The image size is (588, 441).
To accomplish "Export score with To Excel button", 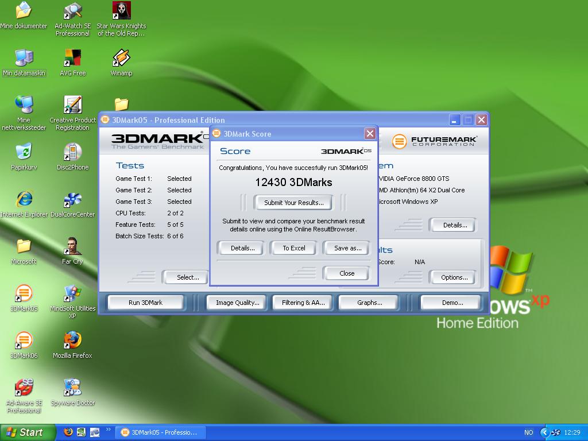I will (x=293, y=248).
